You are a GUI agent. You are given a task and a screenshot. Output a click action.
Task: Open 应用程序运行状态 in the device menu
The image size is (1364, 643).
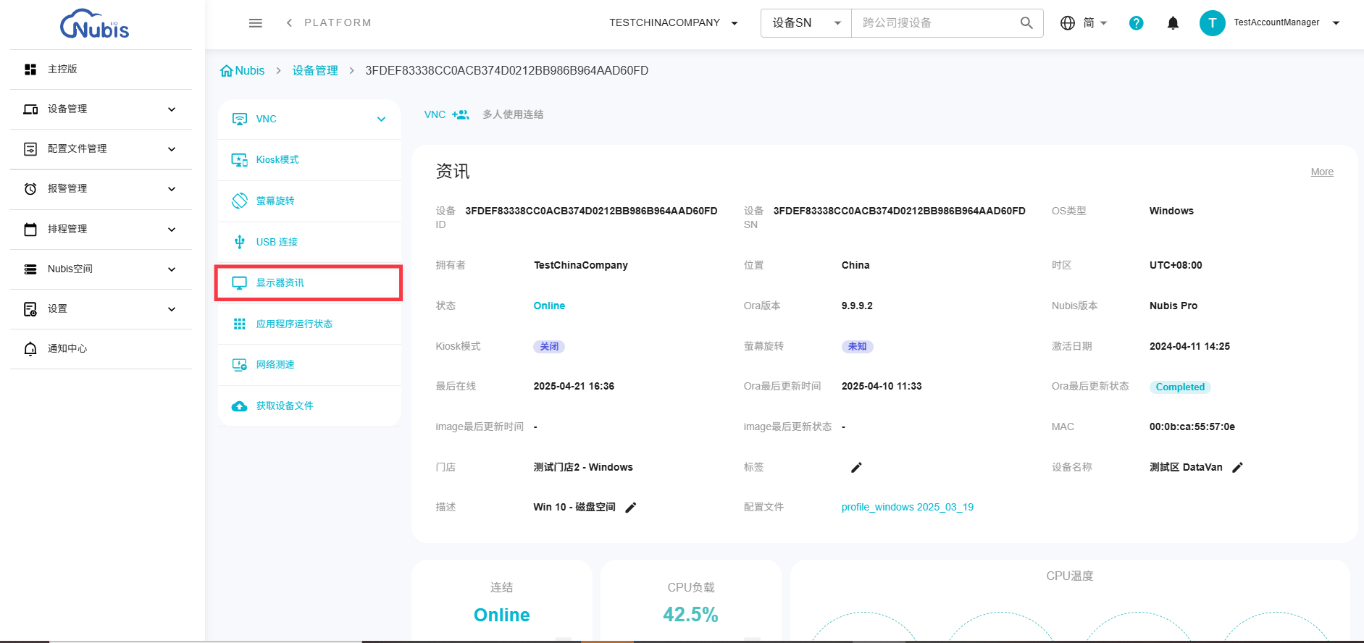coord(309,324)
